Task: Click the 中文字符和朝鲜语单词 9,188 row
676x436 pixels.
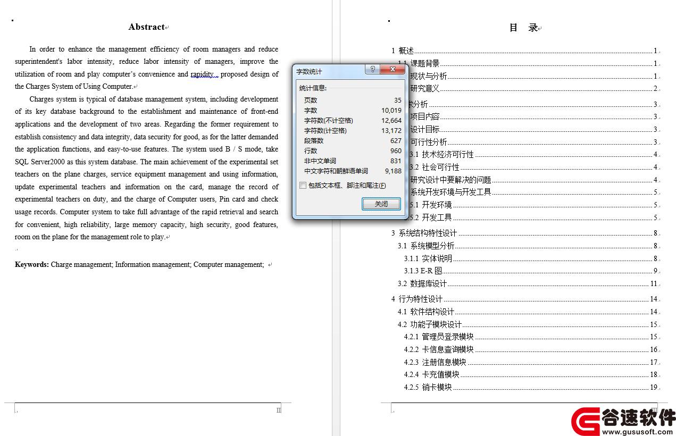Action: click(x=353, y=171)
